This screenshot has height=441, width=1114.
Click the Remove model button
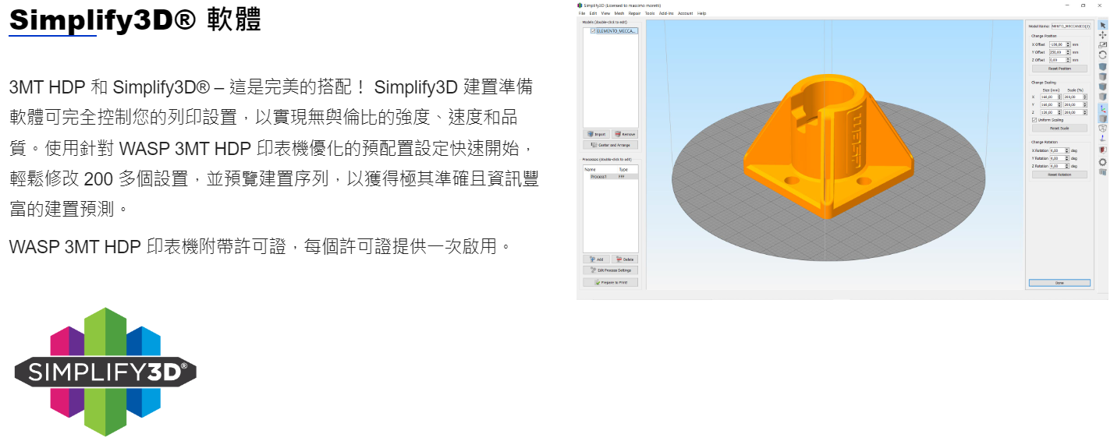pyautogui.click(x=624, y=134)
